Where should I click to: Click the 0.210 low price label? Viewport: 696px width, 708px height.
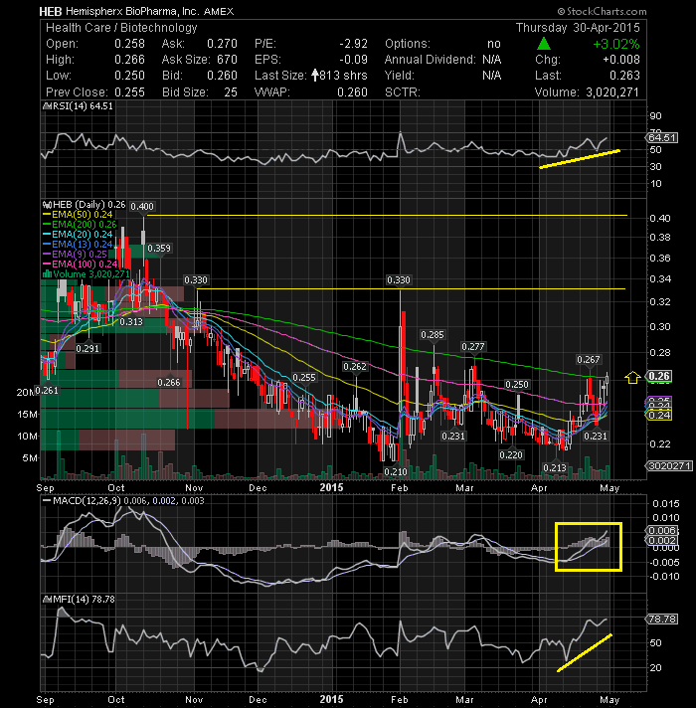pyautogui.click(x=396, y=472)
